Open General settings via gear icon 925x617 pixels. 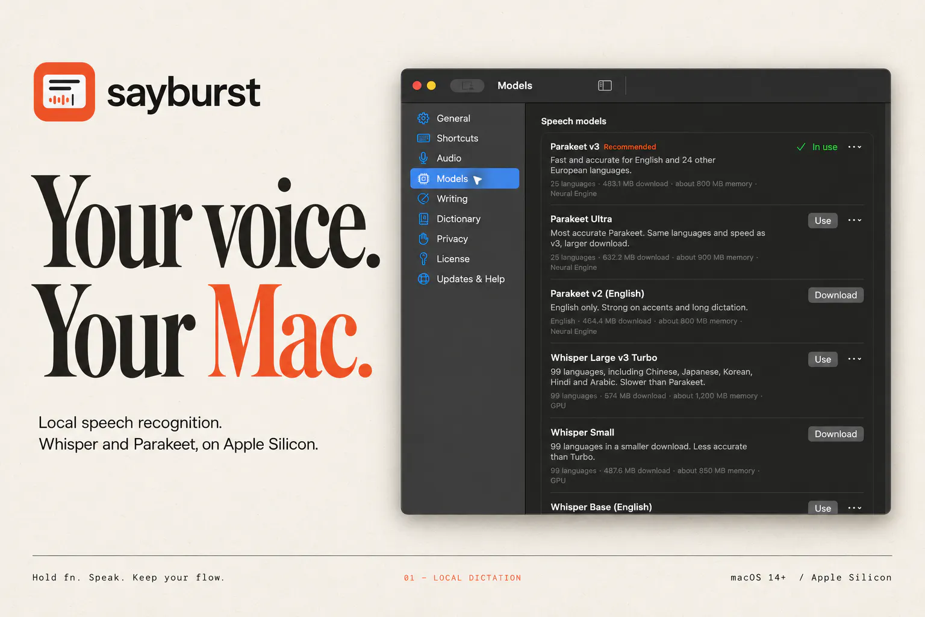pos(423,118)
